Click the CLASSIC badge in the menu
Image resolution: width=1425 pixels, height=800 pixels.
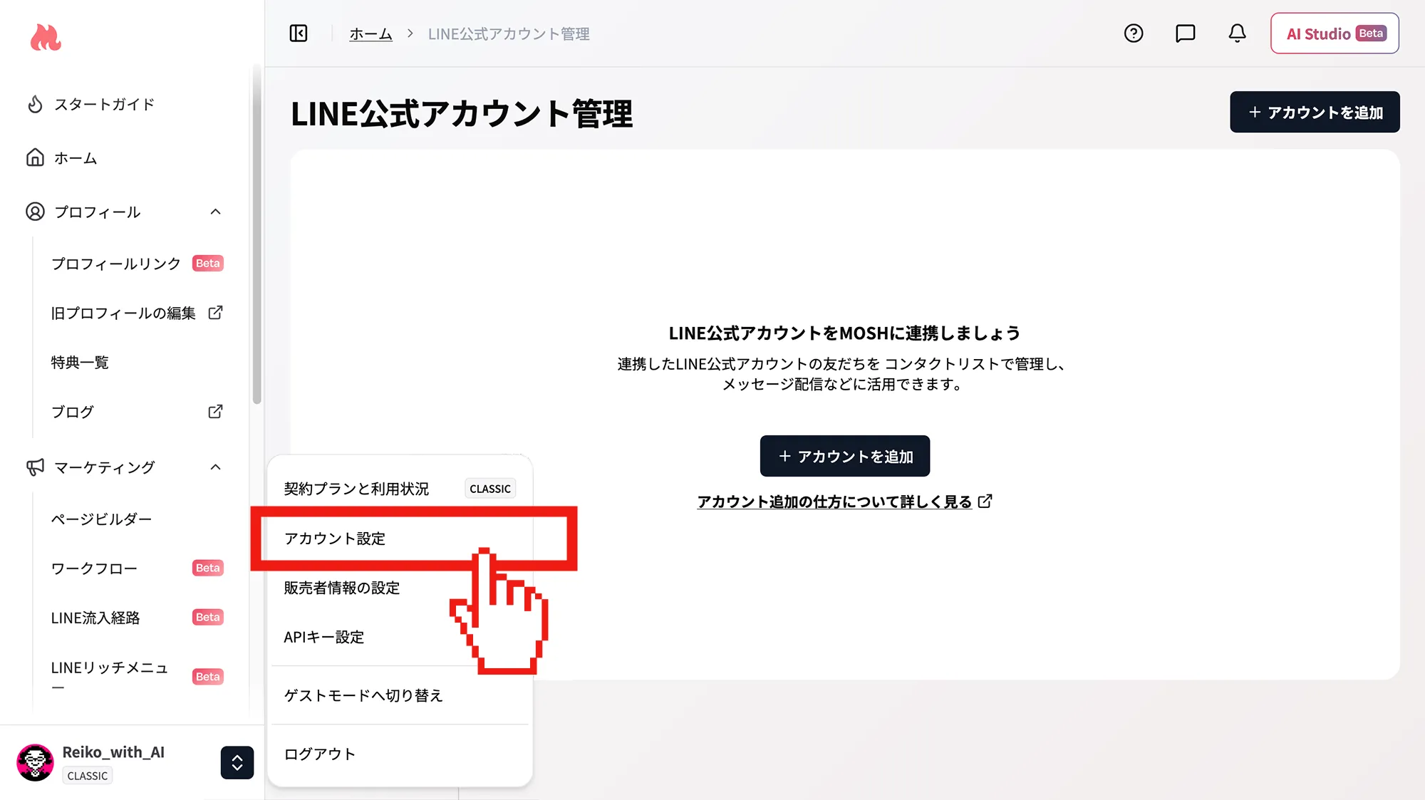pos(490,489)
